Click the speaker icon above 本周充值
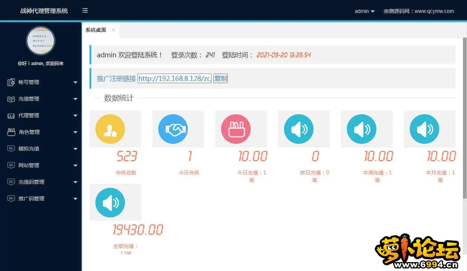467x271 pixels. point(362,129)
